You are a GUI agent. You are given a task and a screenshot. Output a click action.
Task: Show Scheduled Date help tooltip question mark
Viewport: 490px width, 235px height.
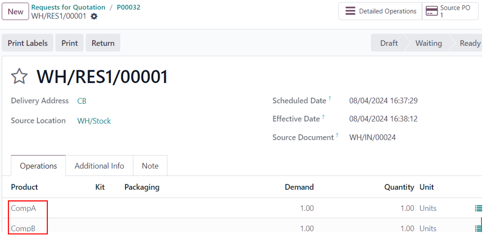pyautogui.click(x=329, y=98)
